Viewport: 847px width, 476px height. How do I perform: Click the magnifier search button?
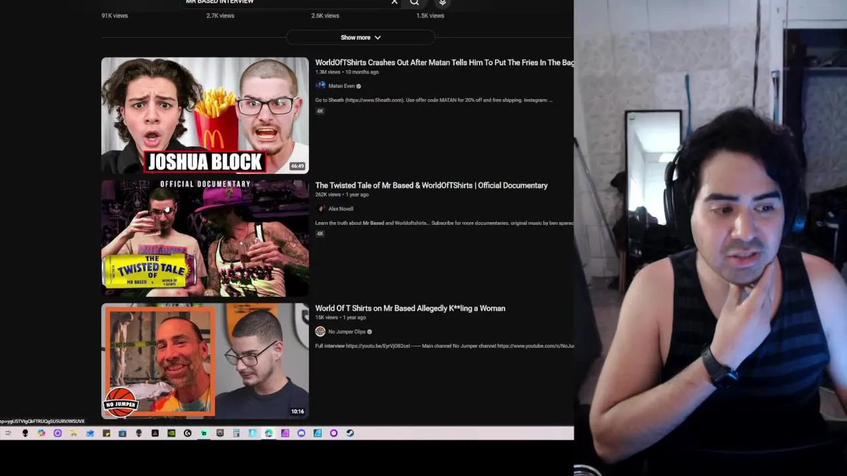click(414, 2)
